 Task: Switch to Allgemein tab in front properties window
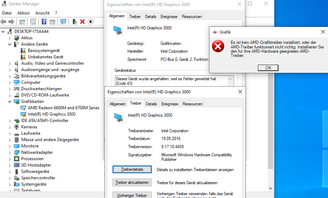pos(117,104)
